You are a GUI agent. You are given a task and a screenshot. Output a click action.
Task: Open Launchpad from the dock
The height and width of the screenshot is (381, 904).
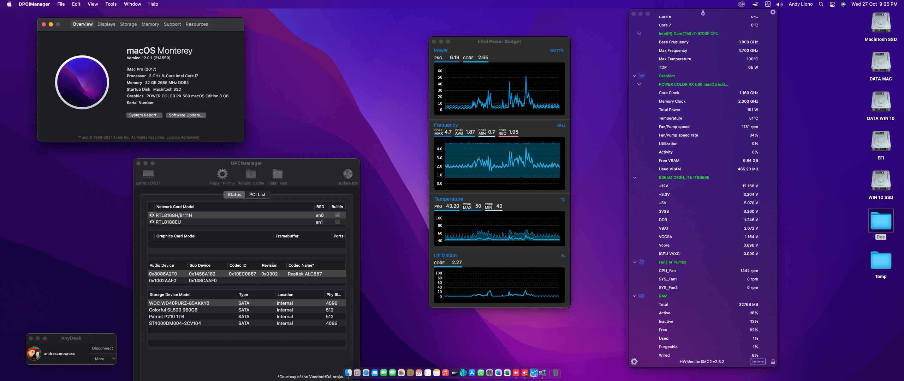(357, 373)
